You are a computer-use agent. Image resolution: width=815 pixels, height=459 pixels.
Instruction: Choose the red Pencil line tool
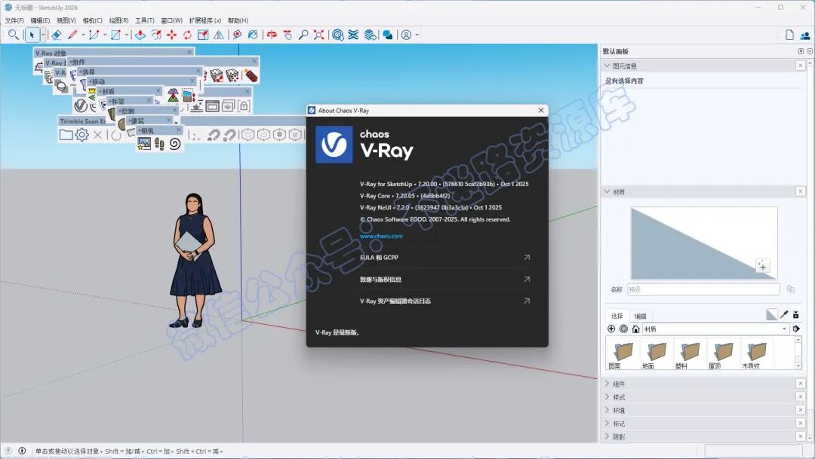point(72,35)
